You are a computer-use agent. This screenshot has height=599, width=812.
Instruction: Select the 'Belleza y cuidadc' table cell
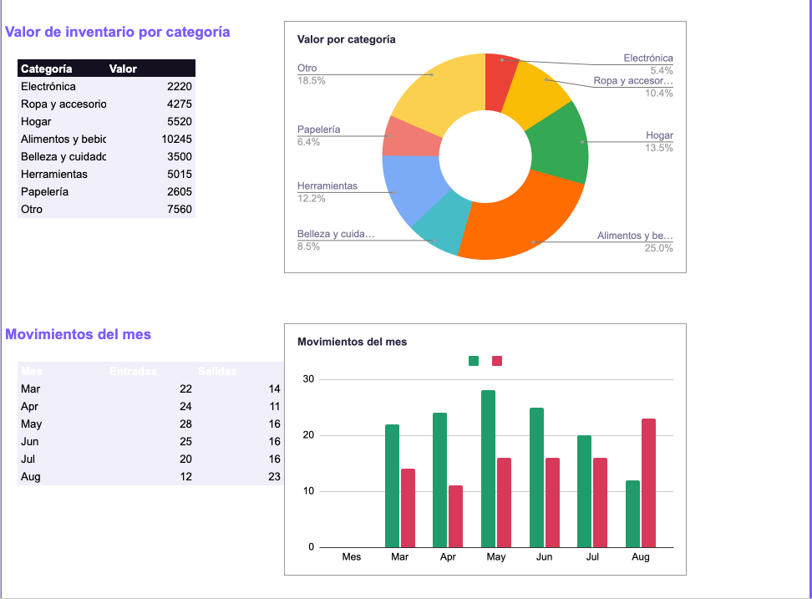point(63,157)
